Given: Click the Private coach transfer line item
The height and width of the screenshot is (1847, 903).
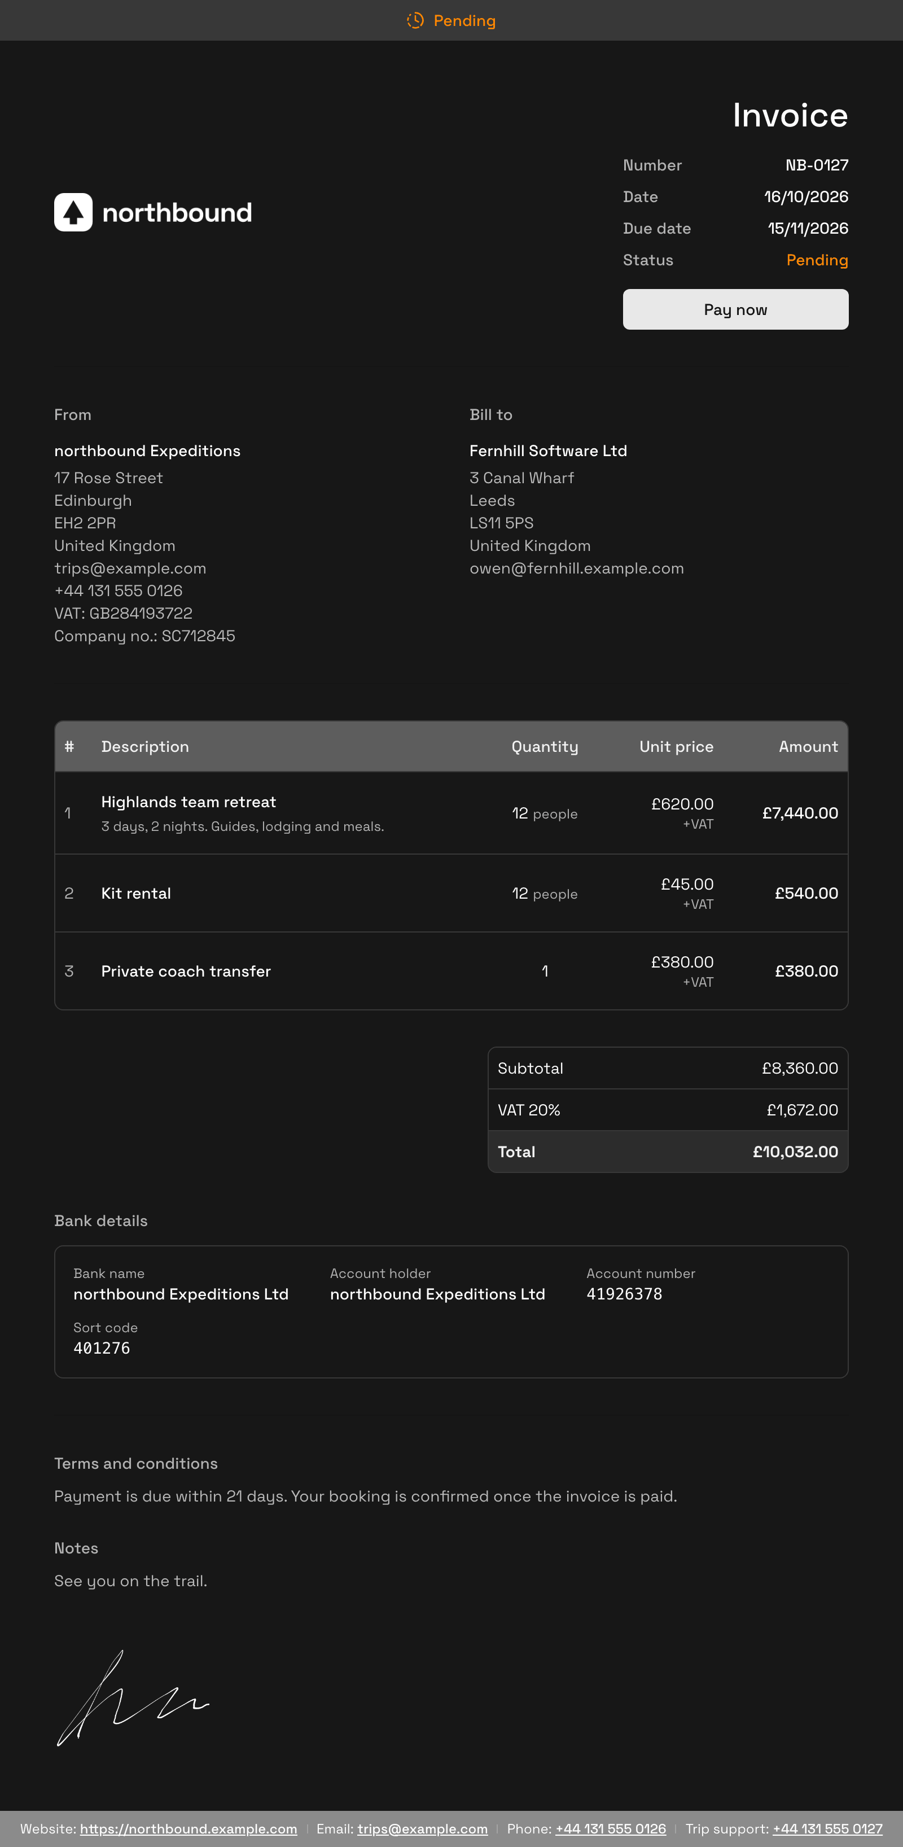Looking at the screenshot, I should (186, 971).
